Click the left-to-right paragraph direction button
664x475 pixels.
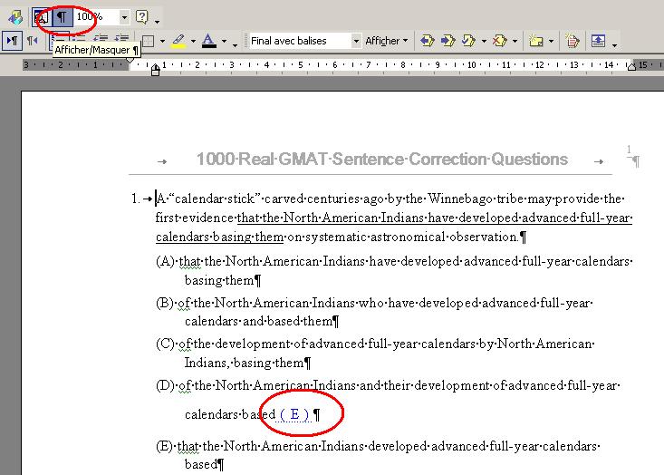13,41
